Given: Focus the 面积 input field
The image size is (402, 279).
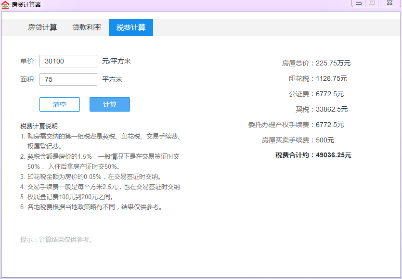Looking at the screenshot, I should coord(68,79).
